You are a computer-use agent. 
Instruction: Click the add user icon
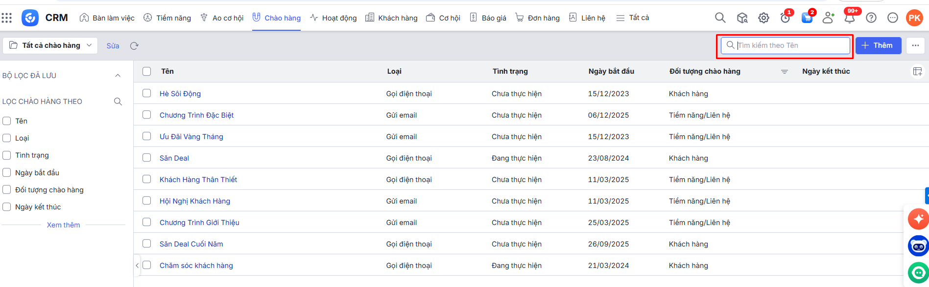pos(828,18)
